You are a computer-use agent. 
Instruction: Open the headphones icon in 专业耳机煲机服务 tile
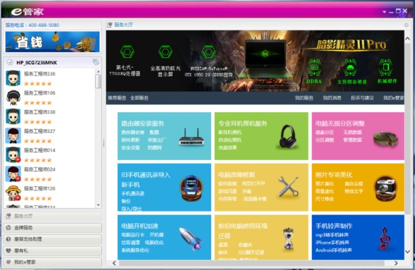[287, 137]
